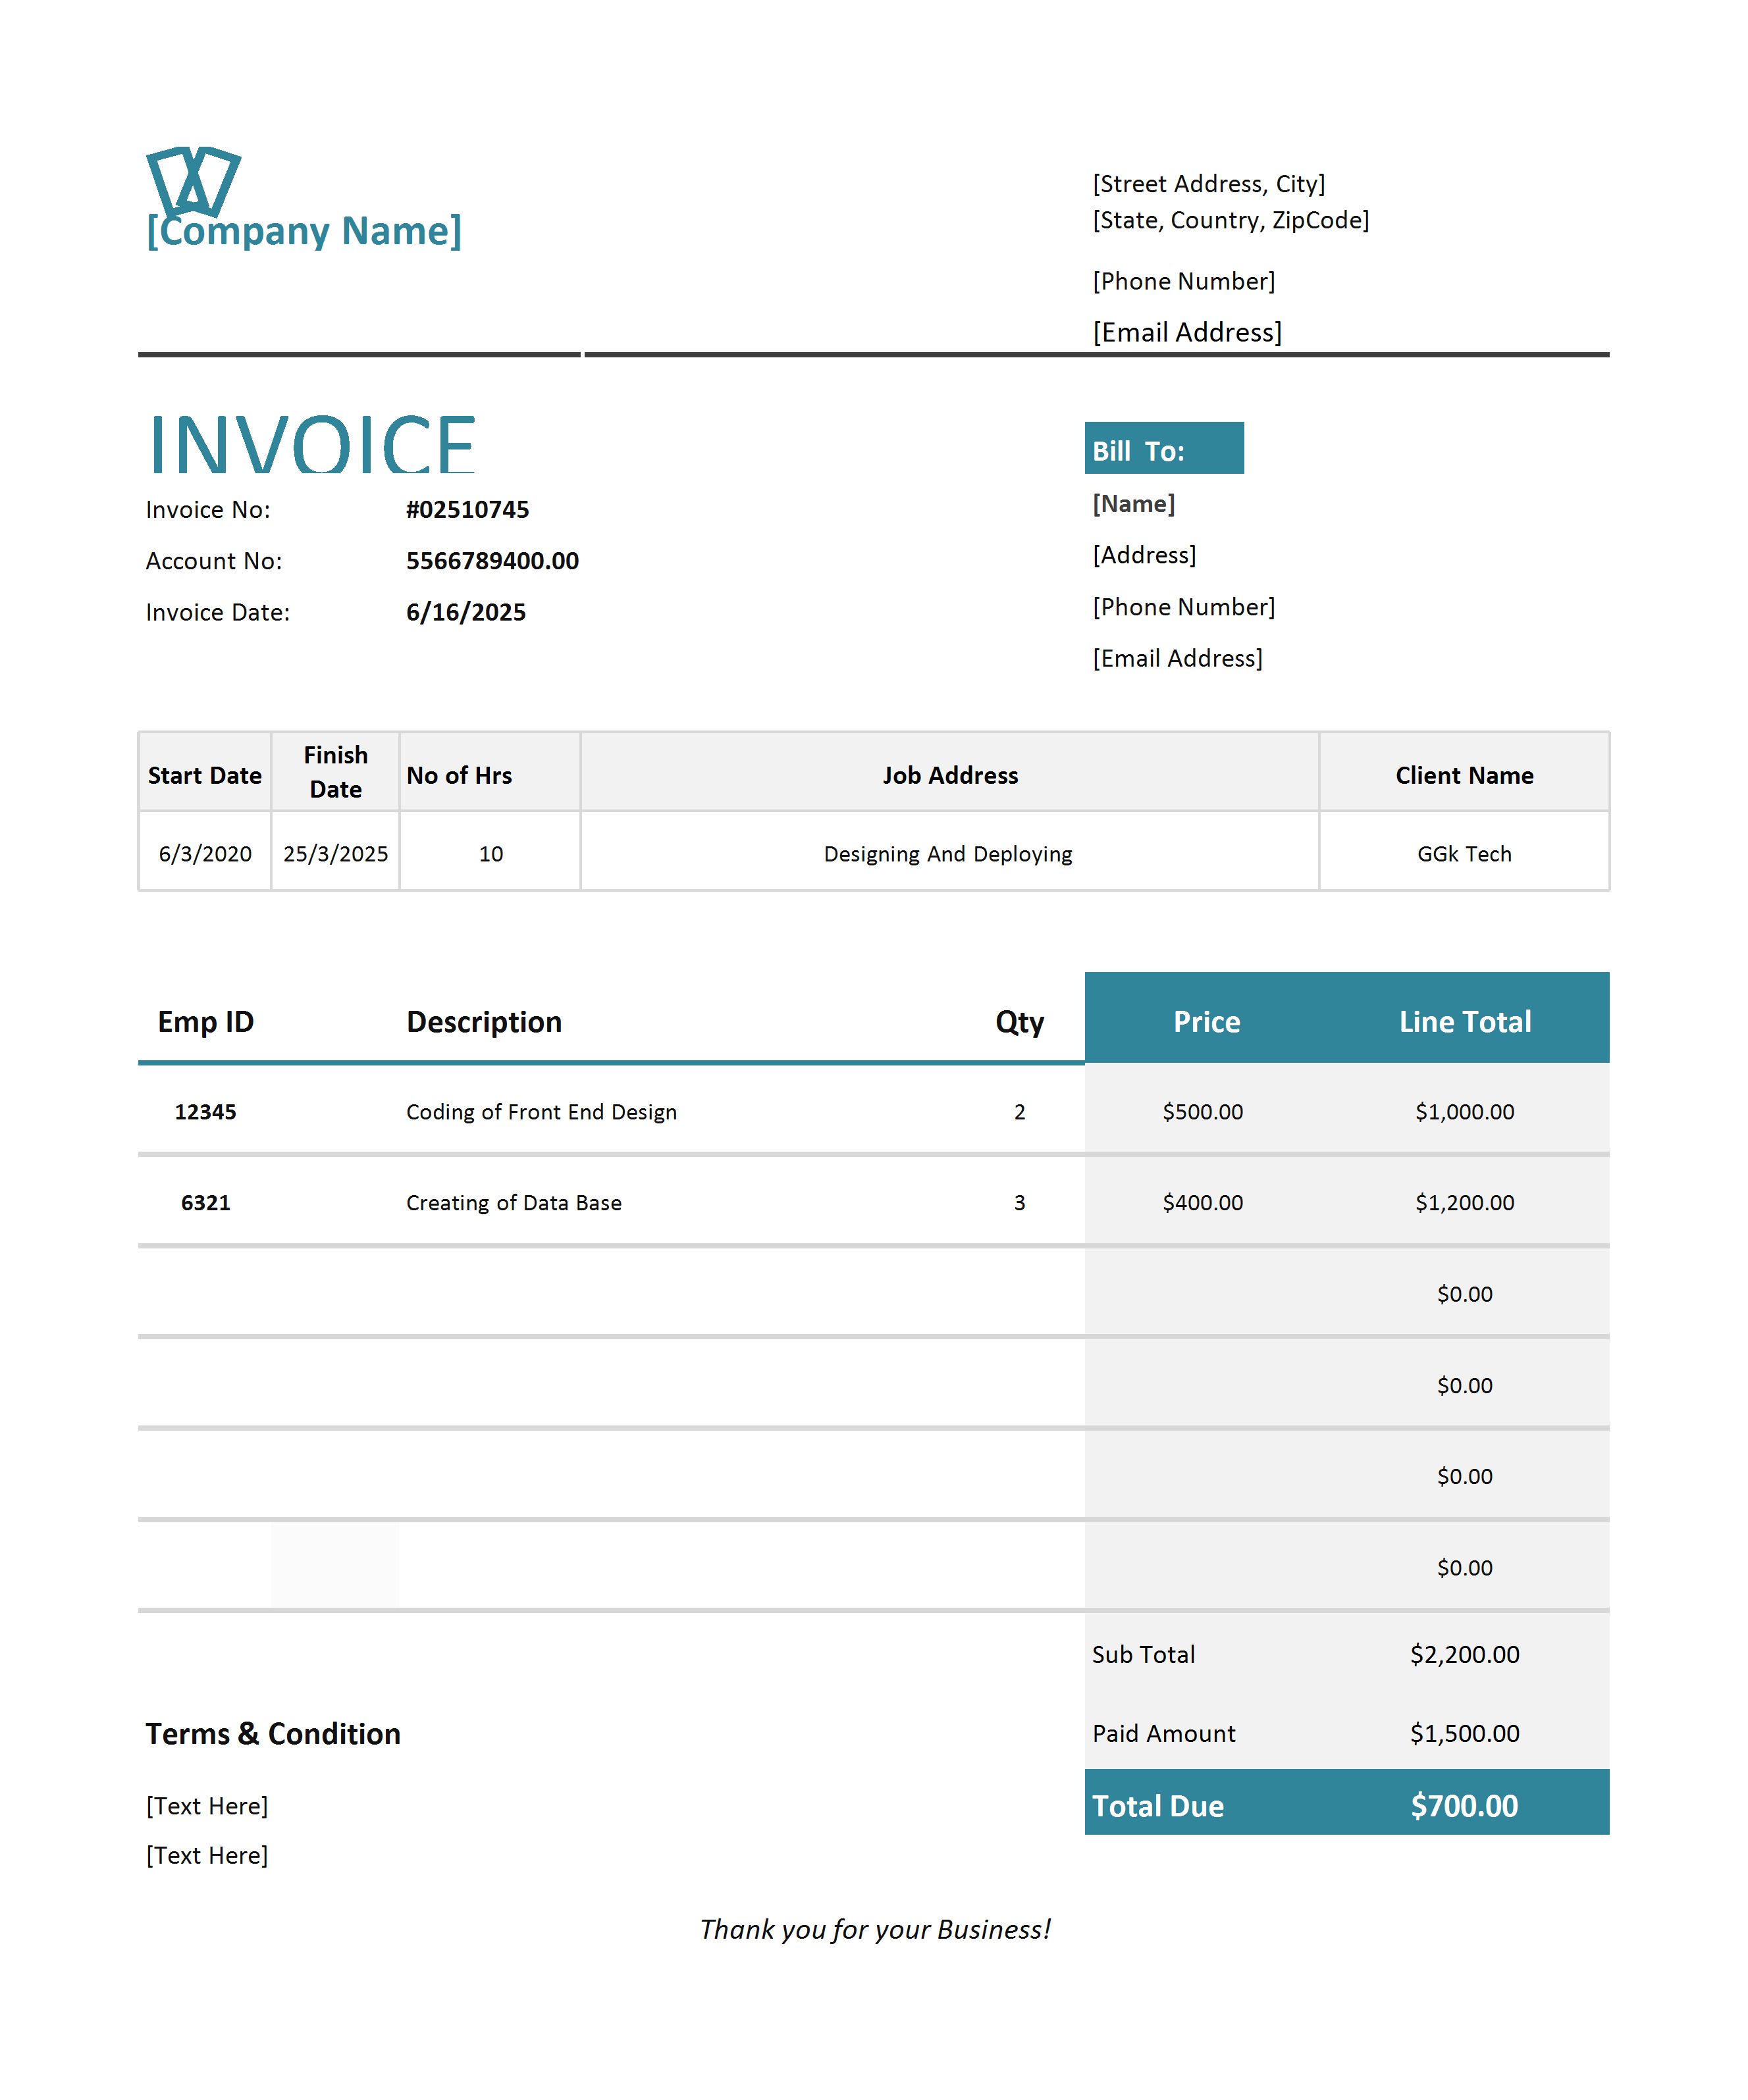Select quantity 2 in the Coding row
1748x2100 pixels.
[1020, 1112]
